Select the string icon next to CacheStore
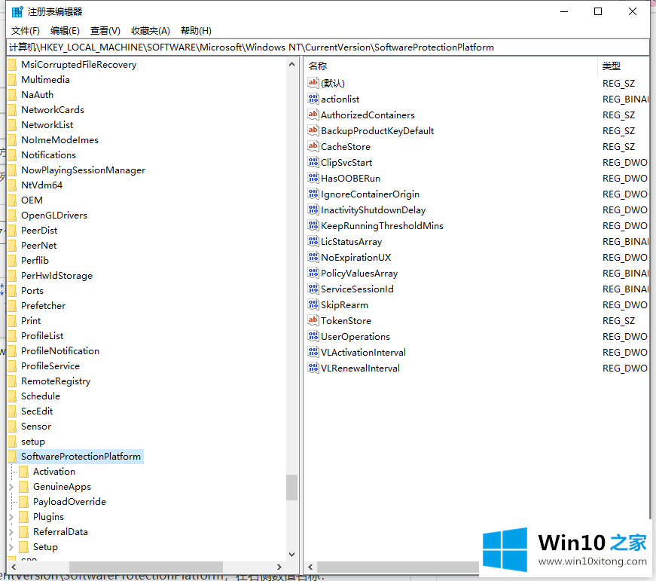This screenshot has width=656, height=581. click(x=313, y=146)
